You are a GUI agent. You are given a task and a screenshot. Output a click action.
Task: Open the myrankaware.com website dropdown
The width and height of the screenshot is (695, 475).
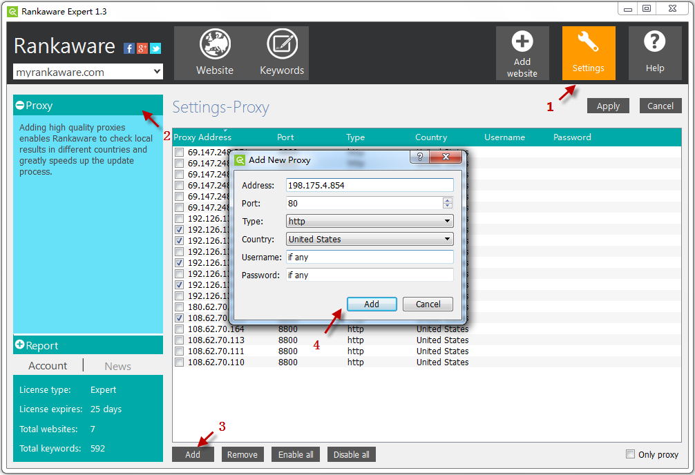click(x=88, y=72)
